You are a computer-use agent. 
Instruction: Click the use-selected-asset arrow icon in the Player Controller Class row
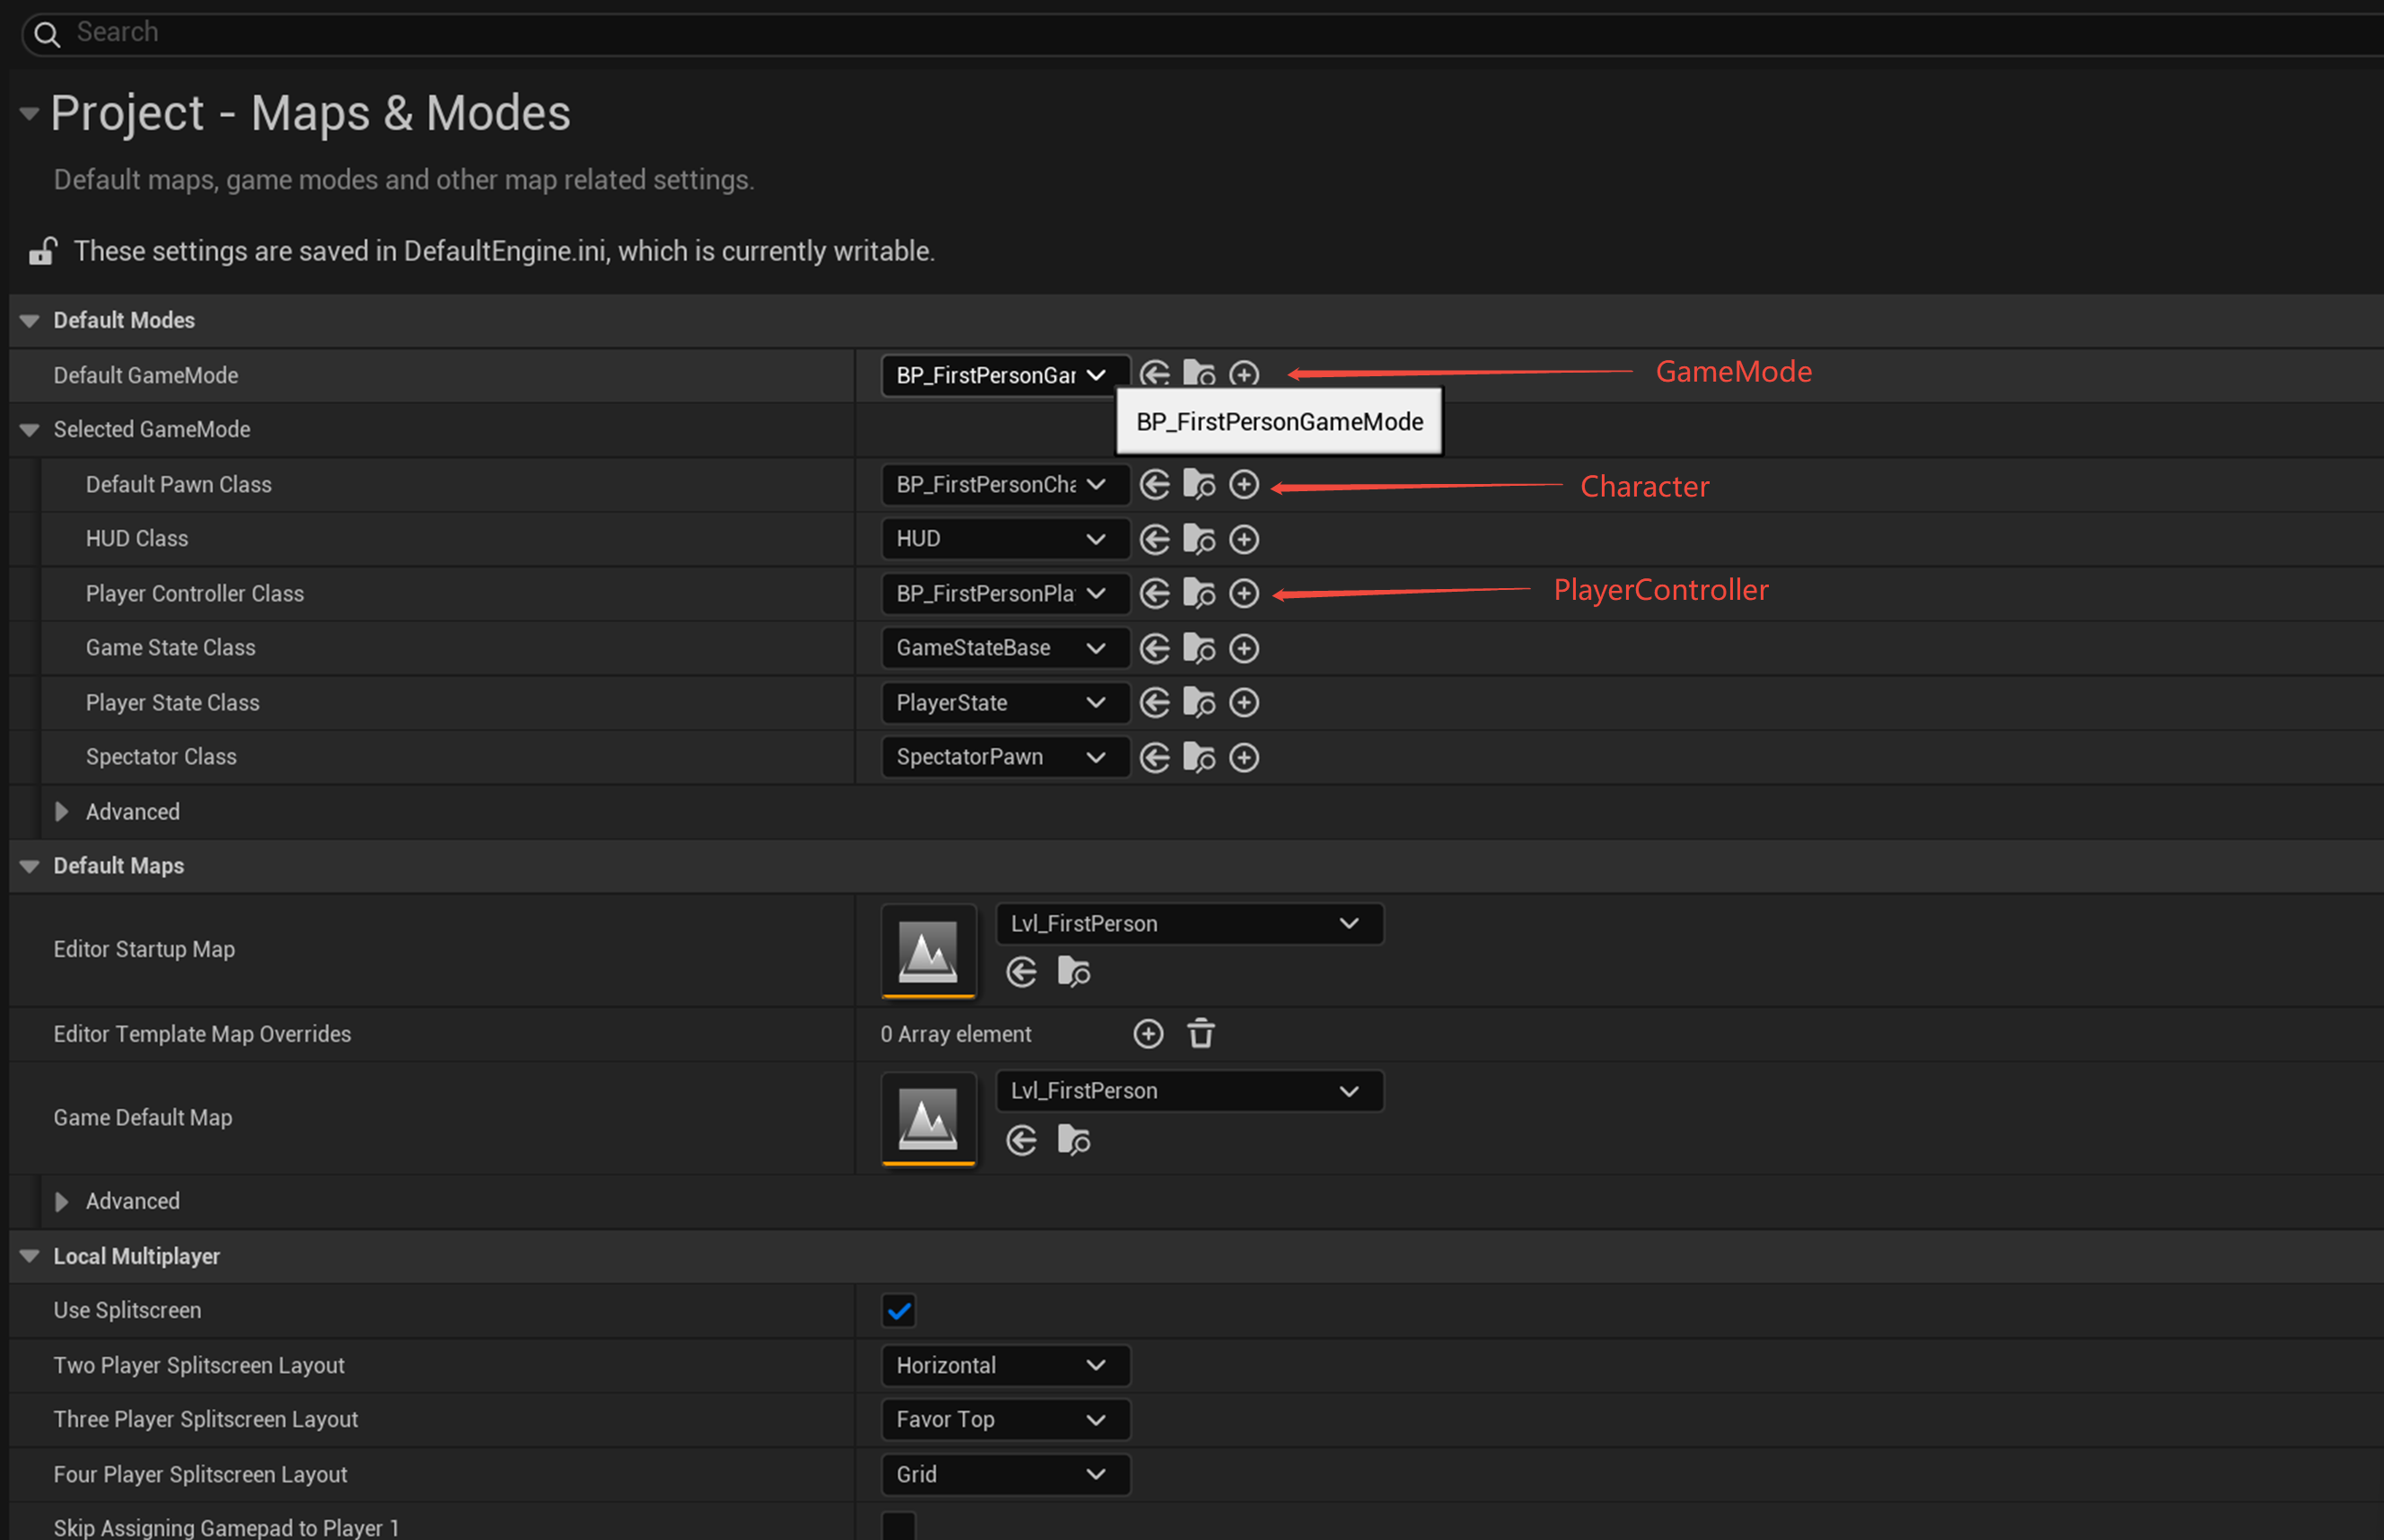[1154, 594]
